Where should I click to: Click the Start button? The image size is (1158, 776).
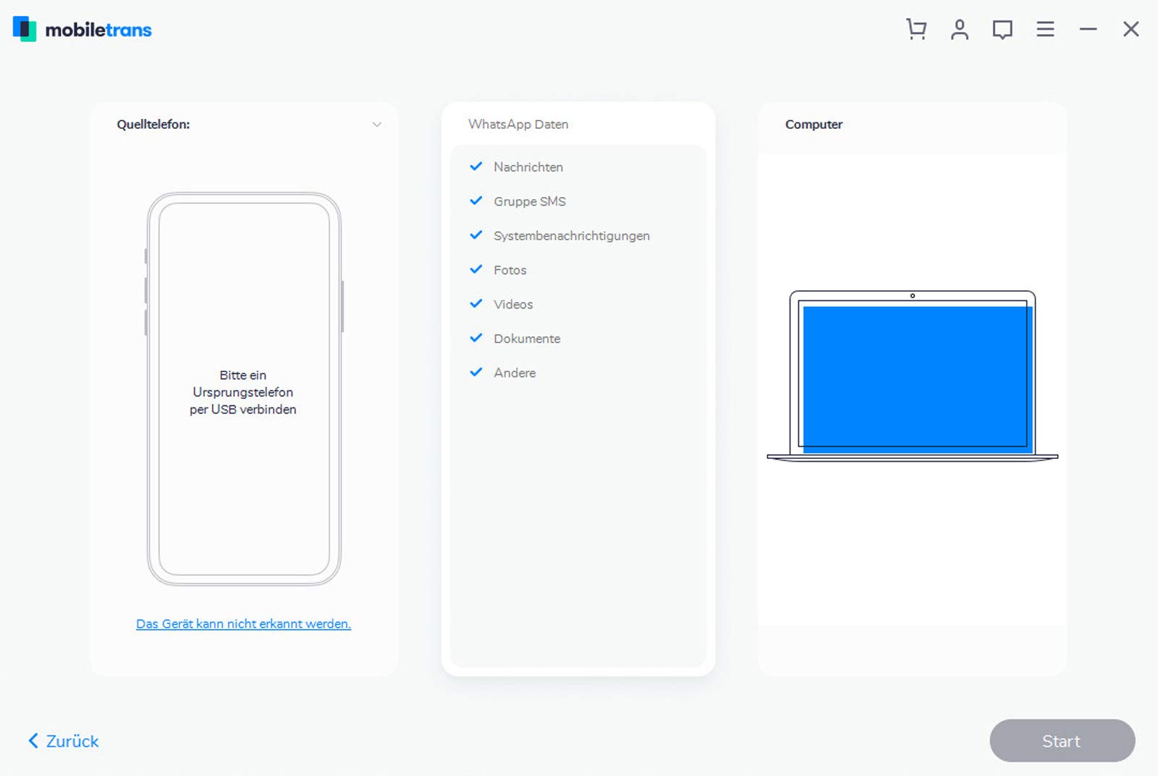pyautogui.click(x=1062, y=741)
